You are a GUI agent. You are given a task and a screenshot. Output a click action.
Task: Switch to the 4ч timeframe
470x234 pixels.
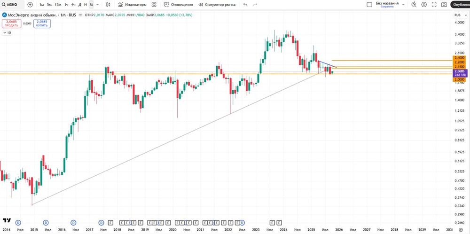73,5
